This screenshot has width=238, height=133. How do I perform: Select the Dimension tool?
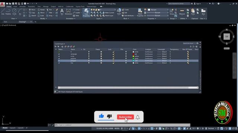pyautogui.click(x=68, y=11)
